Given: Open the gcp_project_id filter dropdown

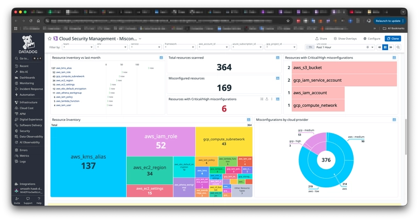Looking at the screenshot, I should click(x=281, y=47).
